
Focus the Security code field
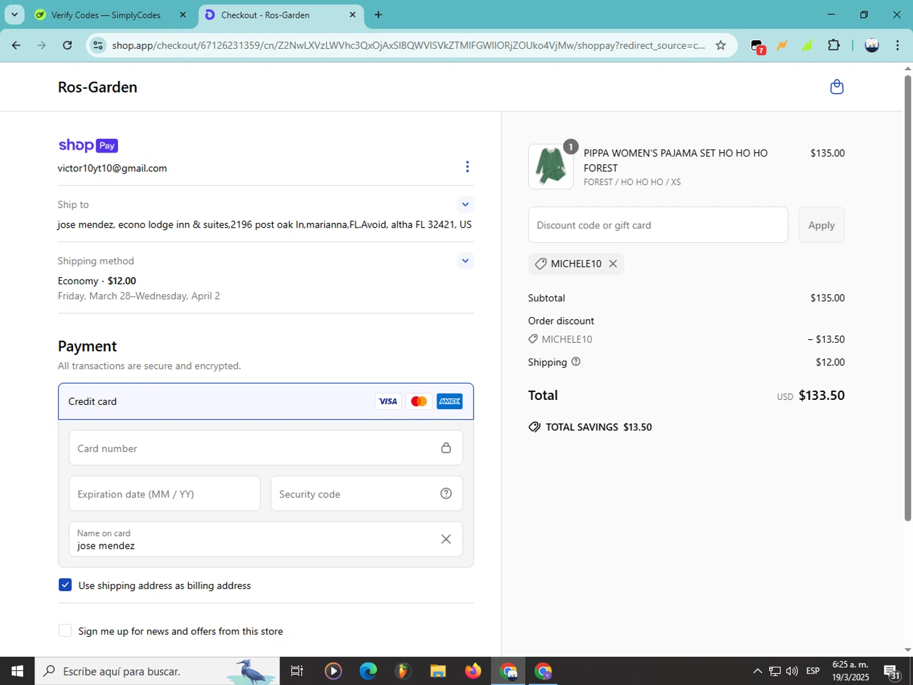(366, 494)
